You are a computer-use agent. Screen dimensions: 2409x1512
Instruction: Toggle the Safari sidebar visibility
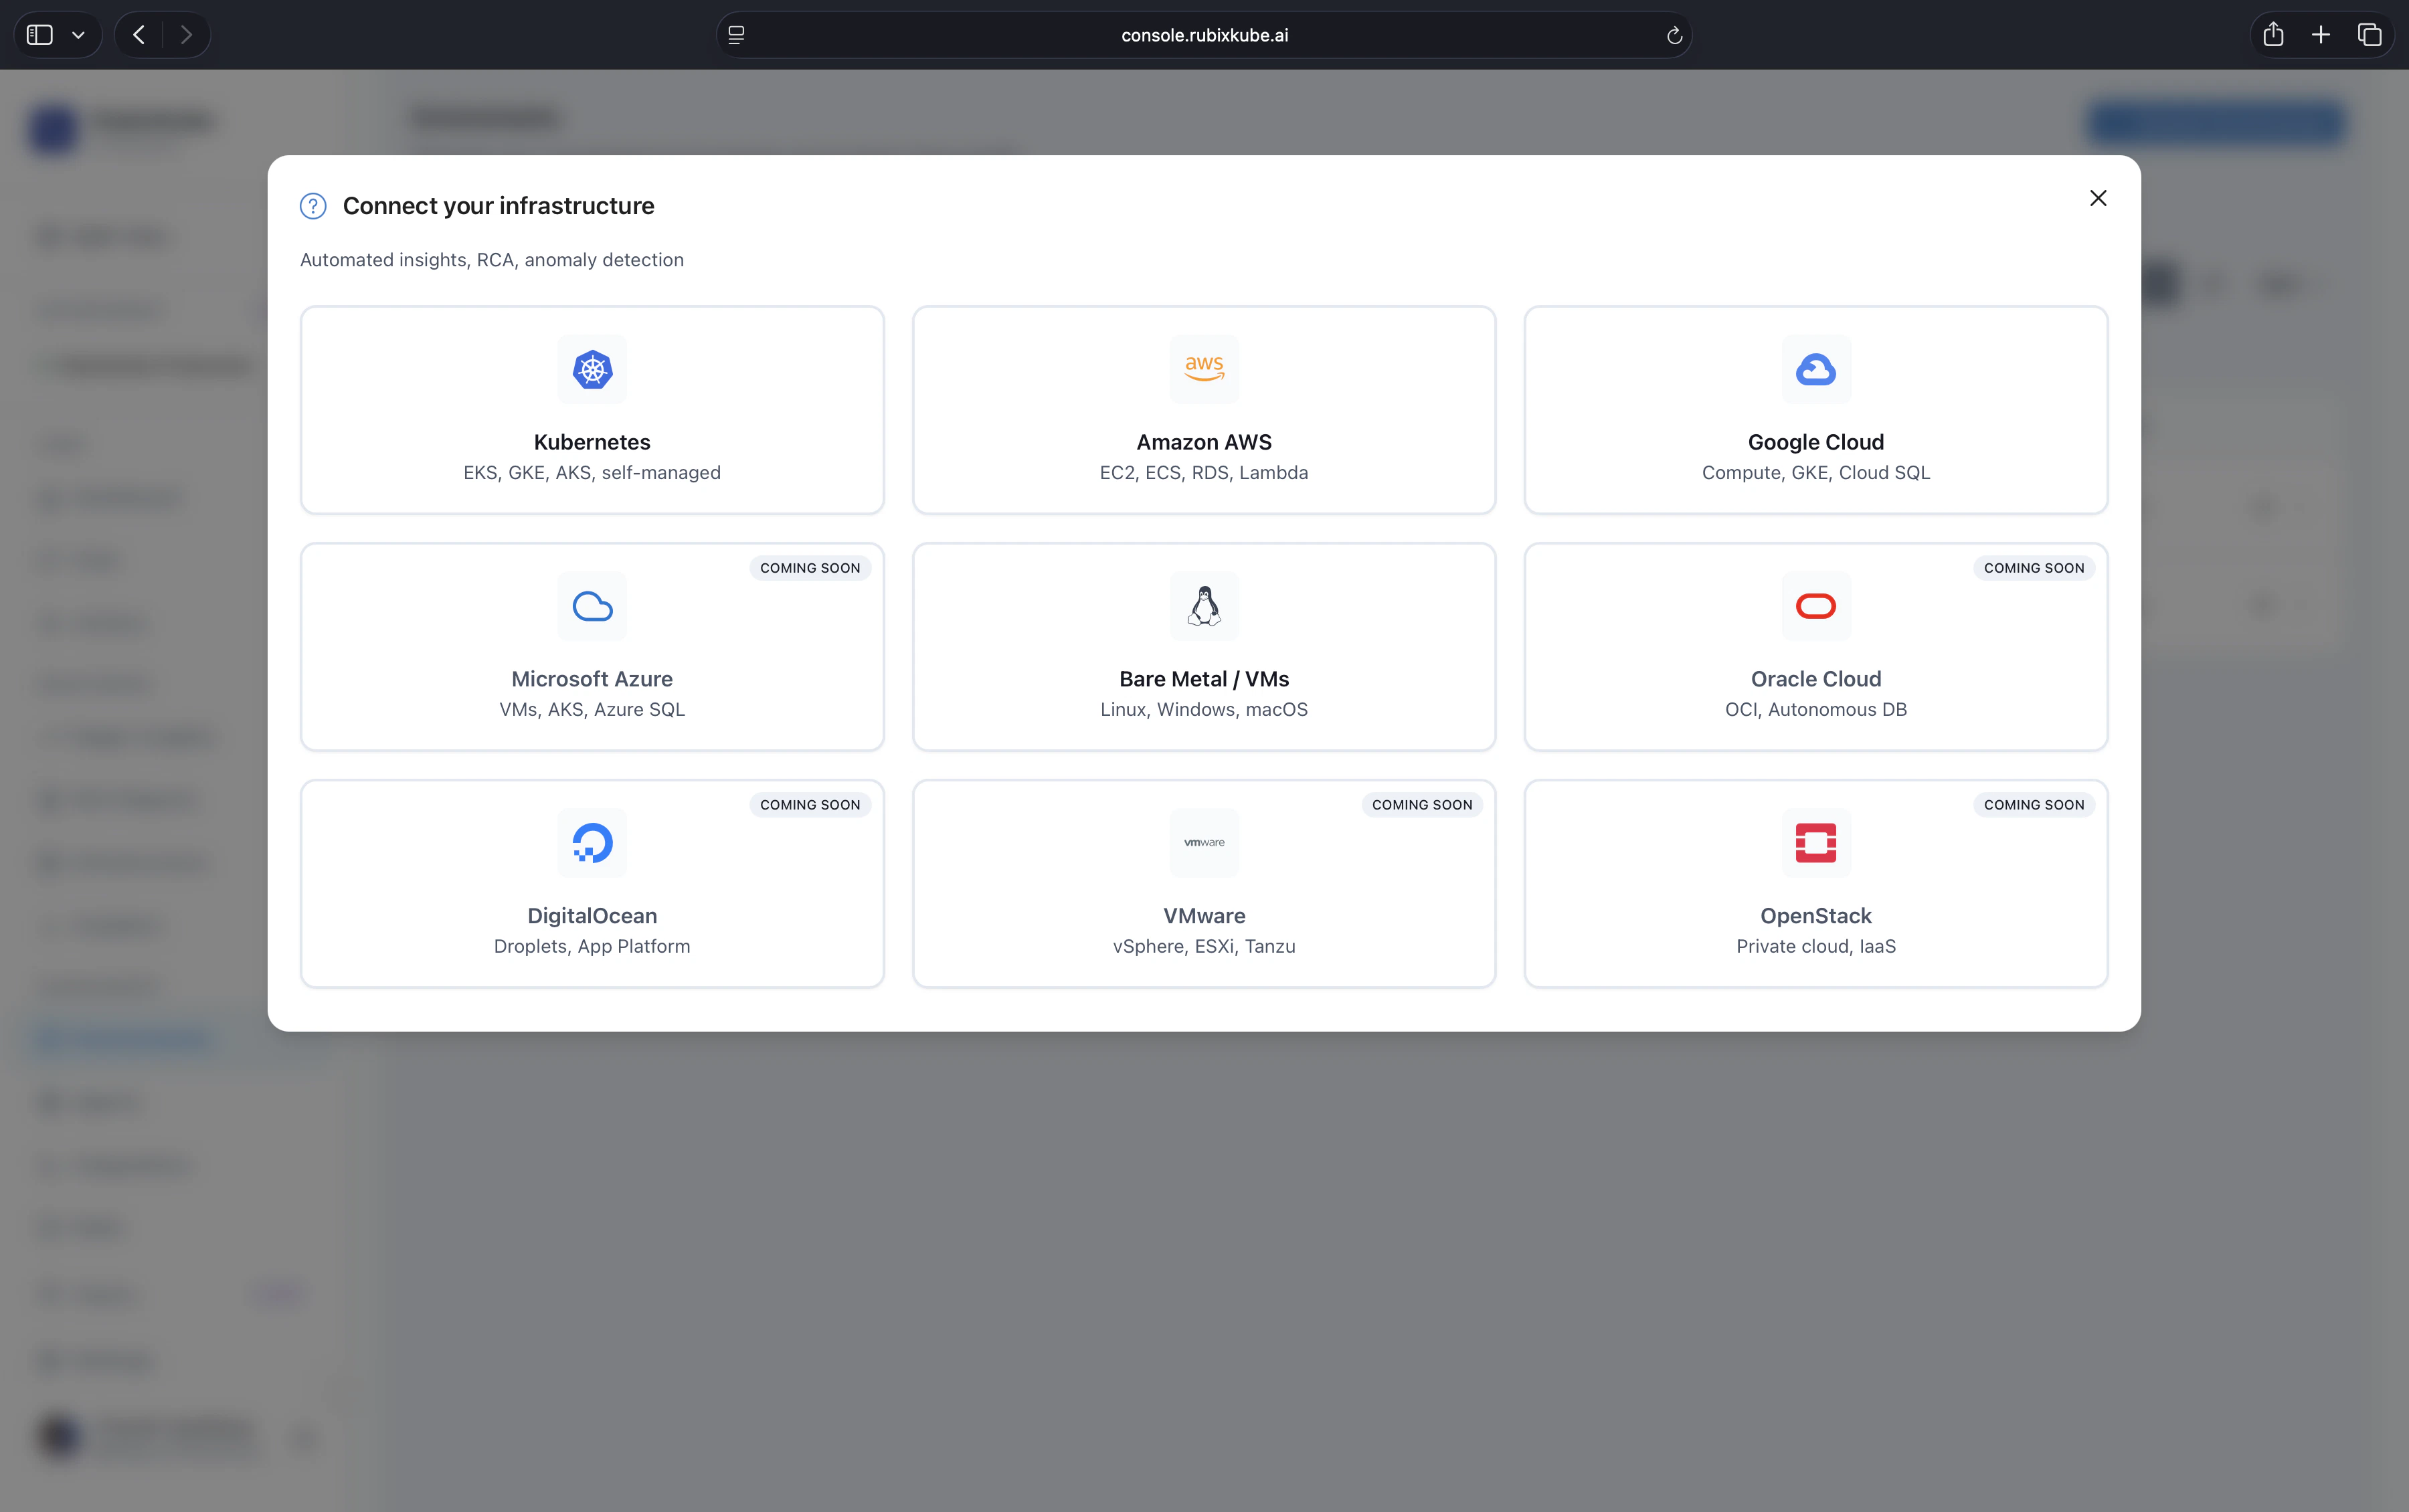point(40,34)
